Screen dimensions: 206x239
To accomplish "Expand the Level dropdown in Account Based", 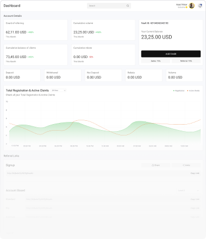I will (x=188, y=190).
